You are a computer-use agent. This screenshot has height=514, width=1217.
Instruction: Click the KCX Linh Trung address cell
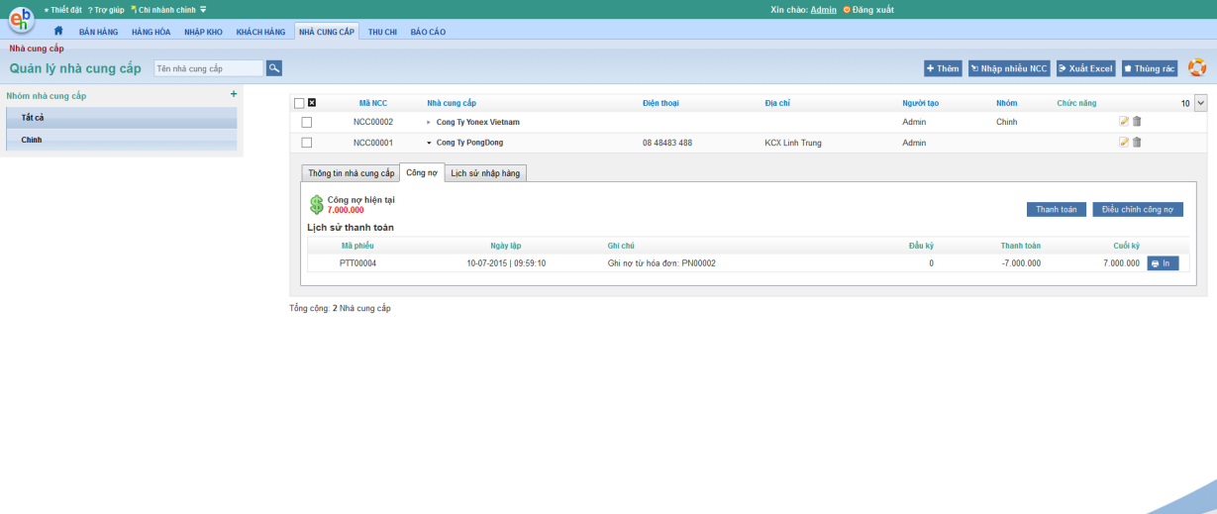click(x=793, y=143)
